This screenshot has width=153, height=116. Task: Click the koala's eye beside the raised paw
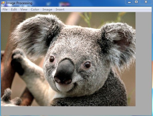coord(52,59)
